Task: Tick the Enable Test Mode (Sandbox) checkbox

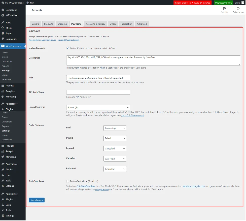Action: (x=67, y=181)
